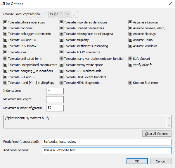Viewport: 175px width, 168px height.
Task: Focus the Predefined (, separated) field
Action: pyautogui.click(x=107, y=142)
